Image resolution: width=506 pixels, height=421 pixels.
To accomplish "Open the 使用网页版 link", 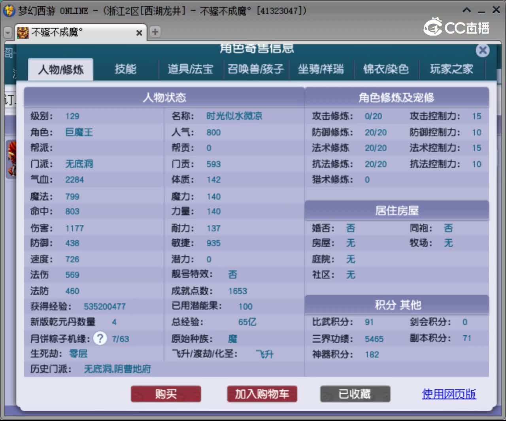I will pos(449,394).
